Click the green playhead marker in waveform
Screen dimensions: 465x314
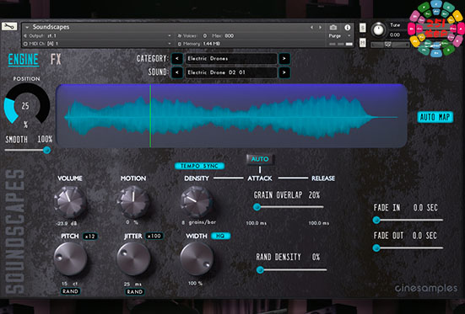pyautogui.click(x=150, y=115)
